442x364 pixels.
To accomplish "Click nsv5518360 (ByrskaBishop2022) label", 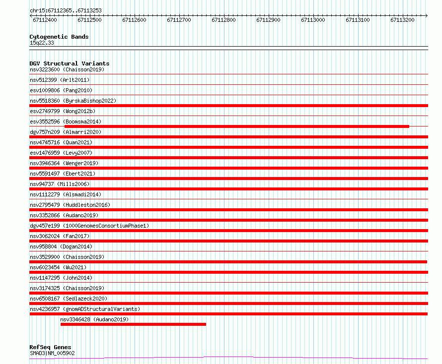I will point(73,101).
